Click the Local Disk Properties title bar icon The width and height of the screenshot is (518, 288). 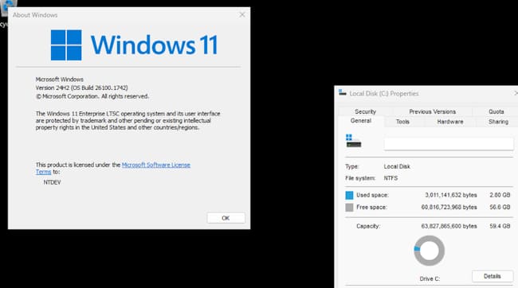[x=342, y=93]
